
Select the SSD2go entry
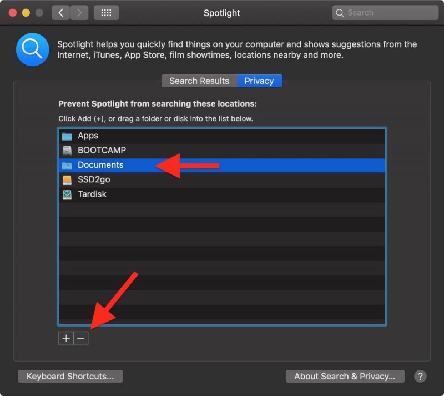94,179
